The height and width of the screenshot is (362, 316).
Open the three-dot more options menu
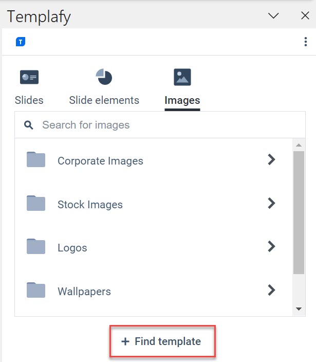[x=306, y=42]
